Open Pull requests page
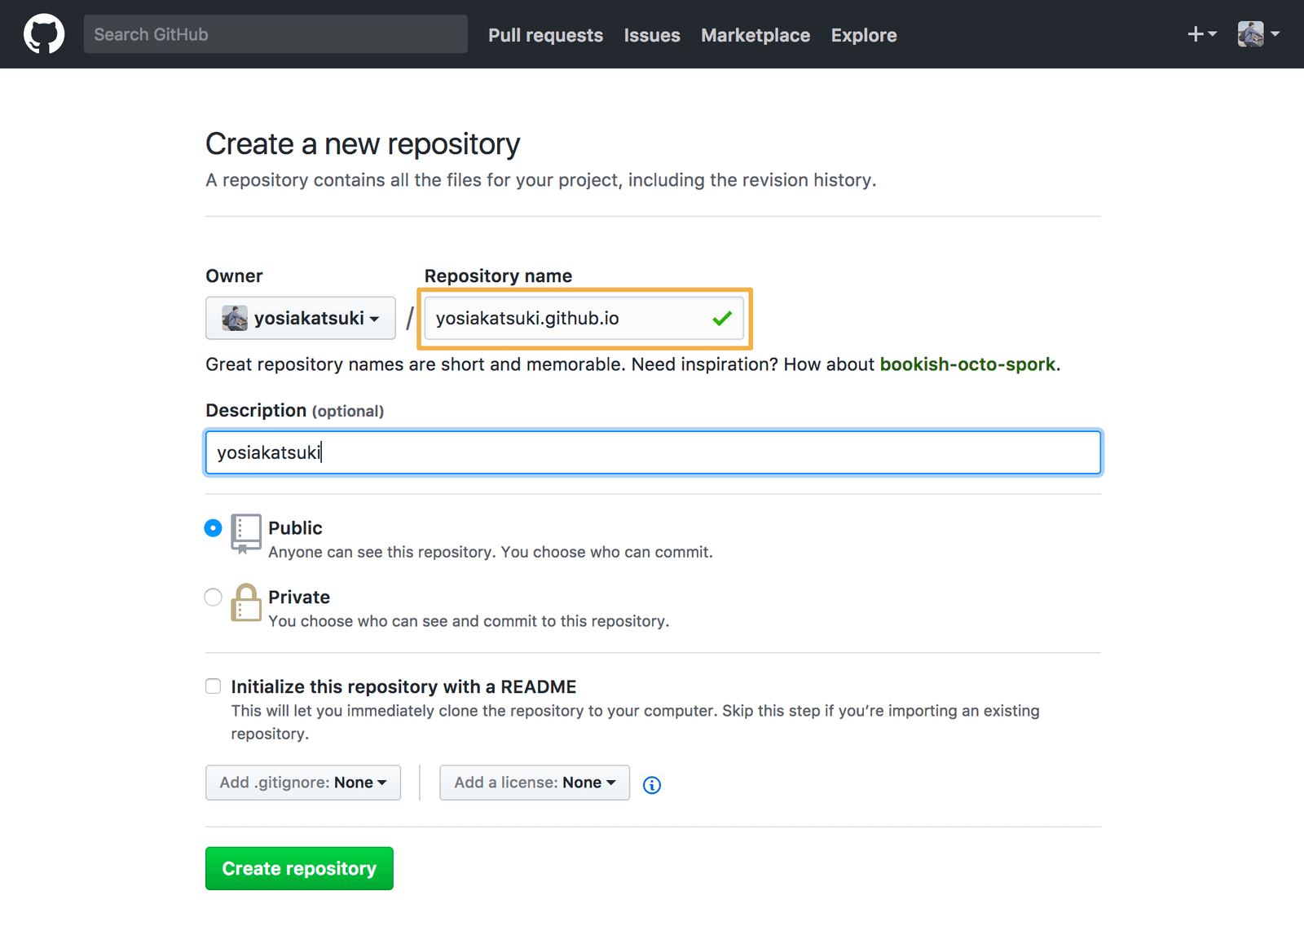1304x935 pixels. click(545, 35)
